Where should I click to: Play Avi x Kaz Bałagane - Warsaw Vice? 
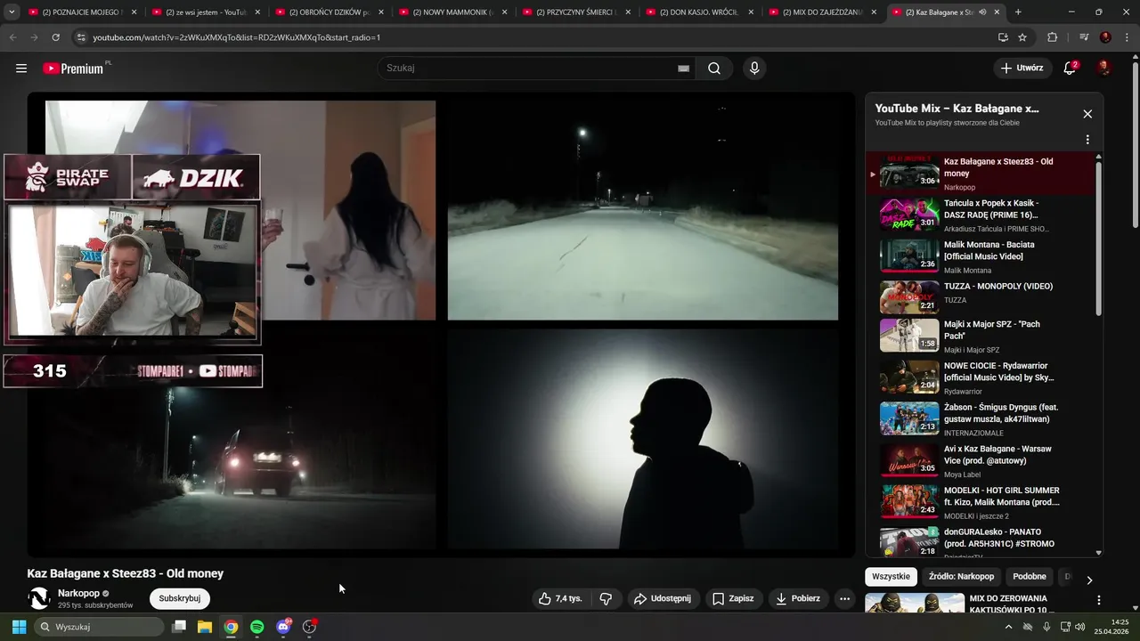point(978,461)
